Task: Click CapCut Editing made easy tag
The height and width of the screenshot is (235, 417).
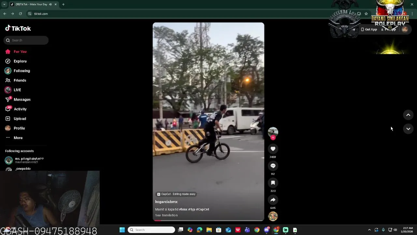Action: coord(176,194)
